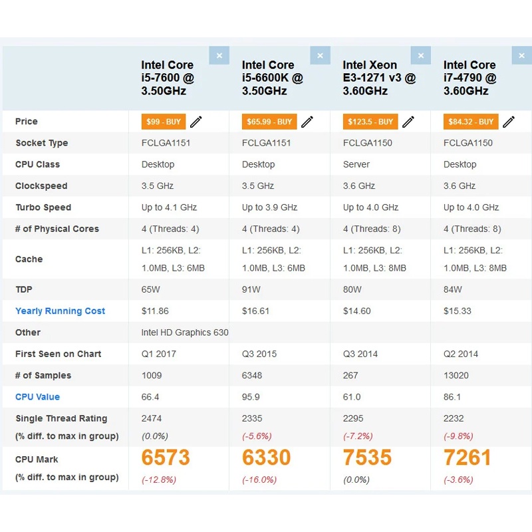The image size is (532, 532).
Task: Click yearly cost $14.60
Action: click(x=356, y=311)
